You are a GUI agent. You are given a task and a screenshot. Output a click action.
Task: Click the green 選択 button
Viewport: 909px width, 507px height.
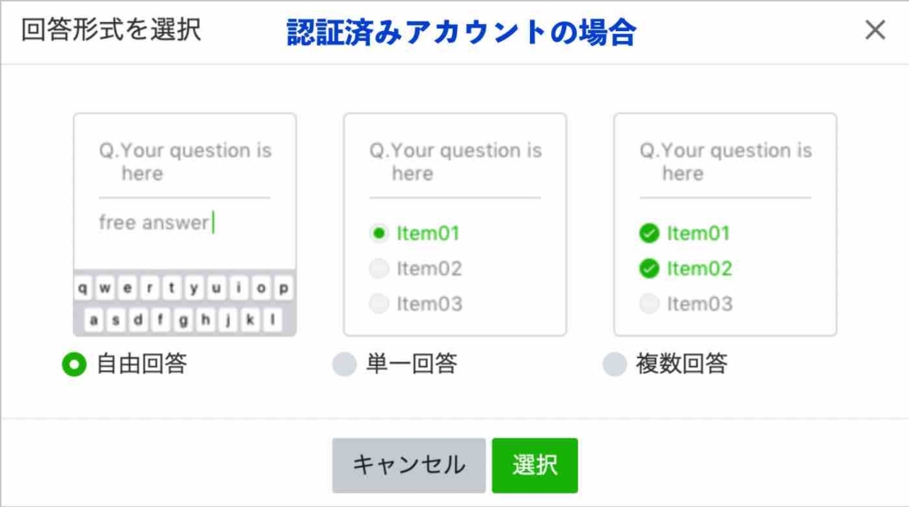(534, 465)
